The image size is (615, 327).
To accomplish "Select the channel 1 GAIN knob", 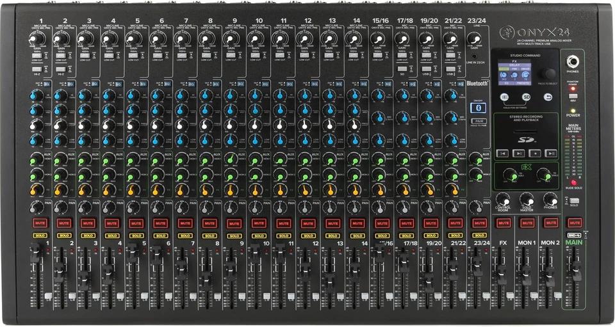I will pos(36,39).
